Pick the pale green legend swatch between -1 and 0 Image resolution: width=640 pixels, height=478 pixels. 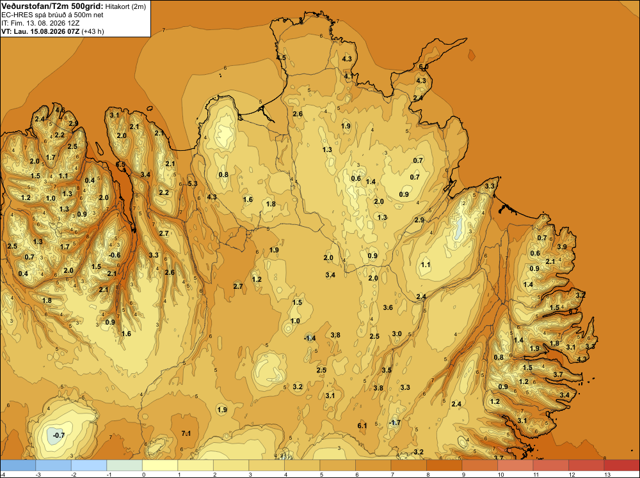(x=125, y=465)
